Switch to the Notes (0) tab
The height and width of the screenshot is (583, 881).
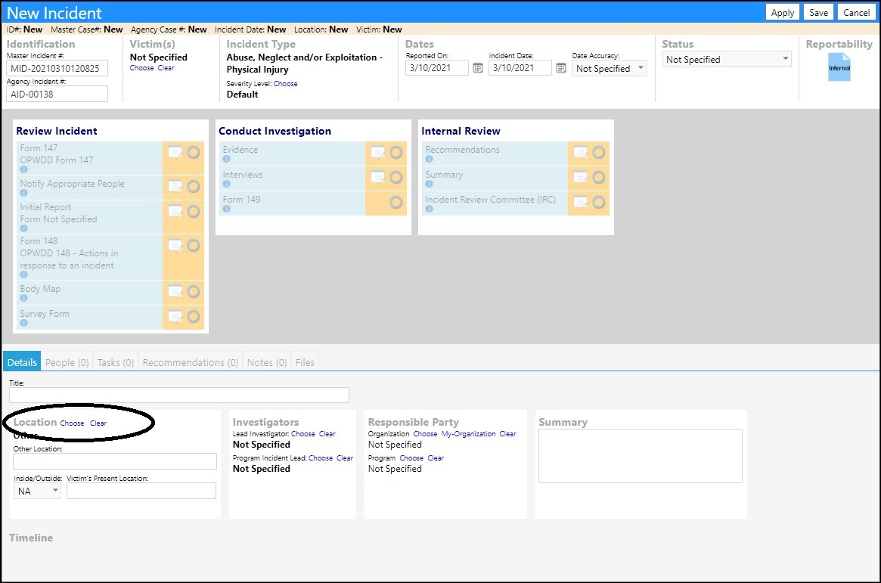click(267, 362)
